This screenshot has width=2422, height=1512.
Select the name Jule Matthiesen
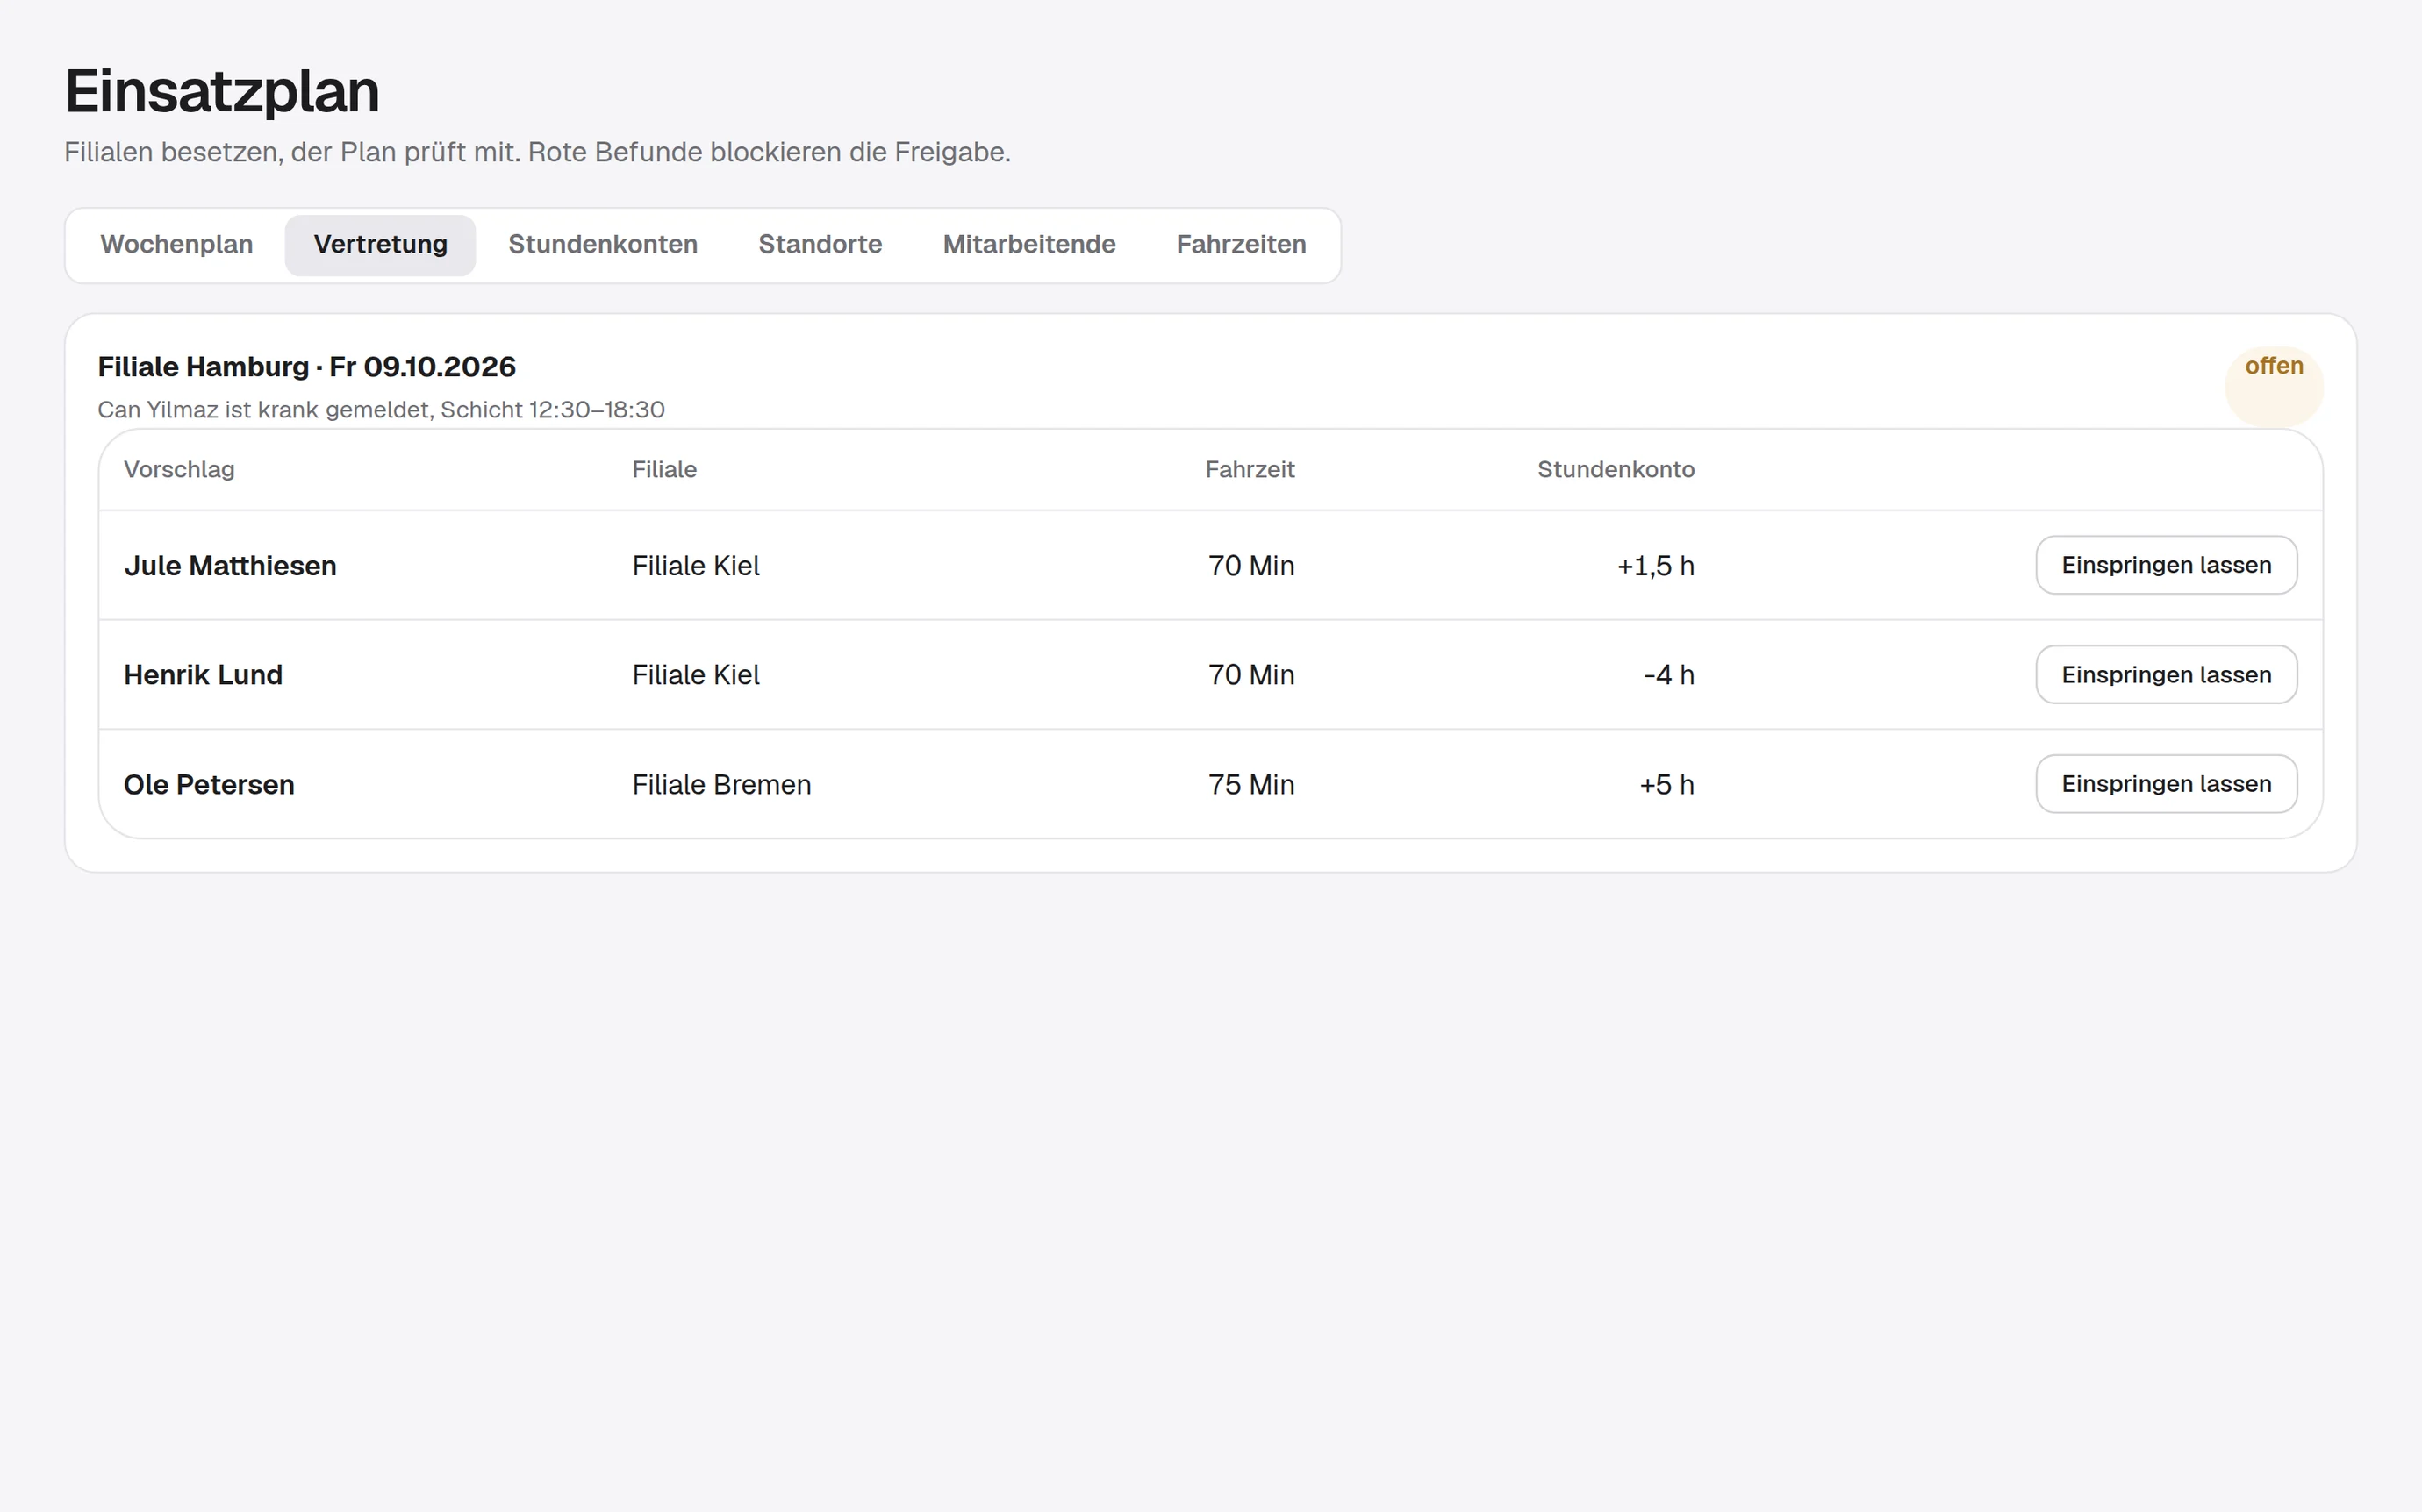230,566
